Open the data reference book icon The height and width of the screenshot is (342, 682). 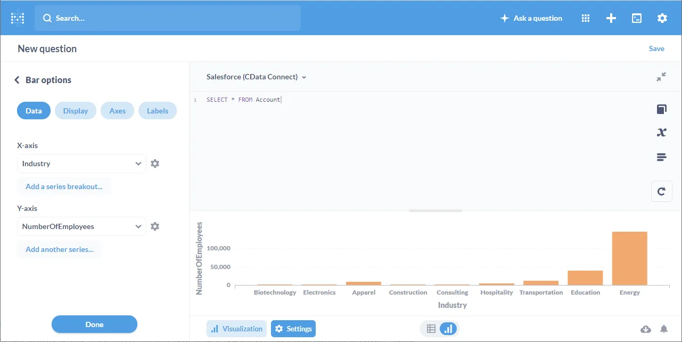(x=661, y=110)
